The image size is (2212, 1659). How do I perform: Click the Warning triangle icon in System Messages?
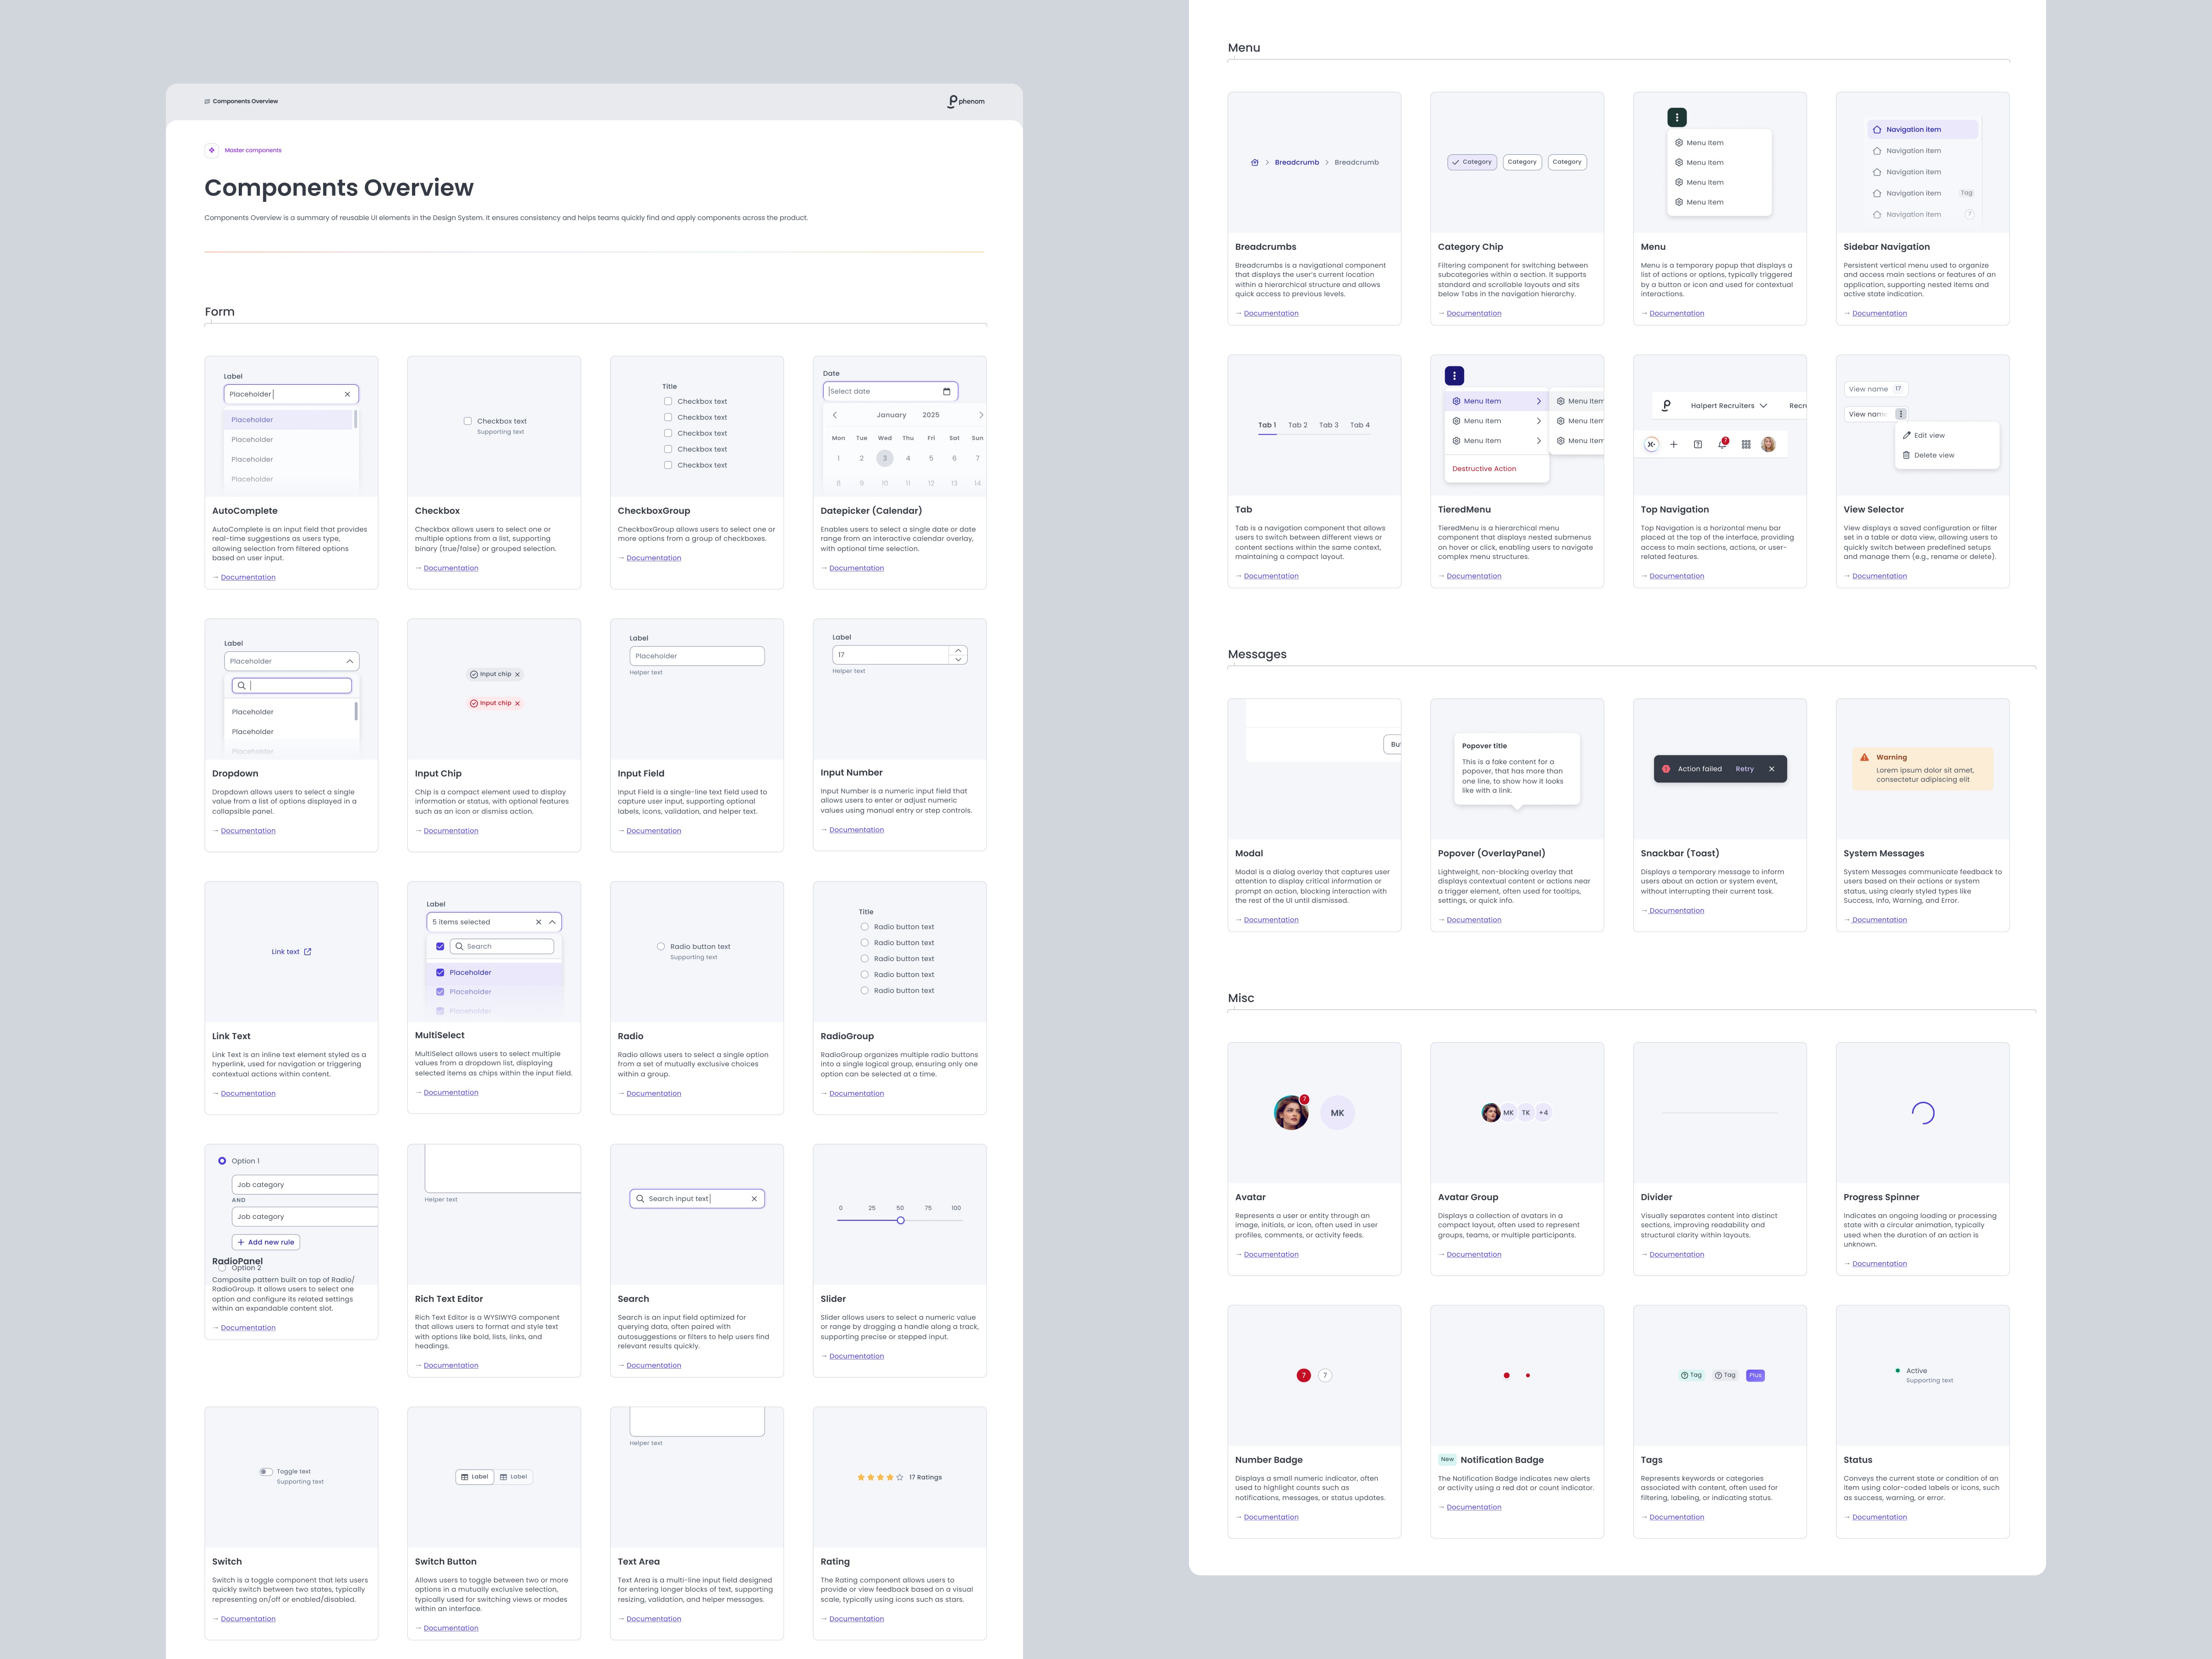pyautogui.click(x=1864, y=757)
